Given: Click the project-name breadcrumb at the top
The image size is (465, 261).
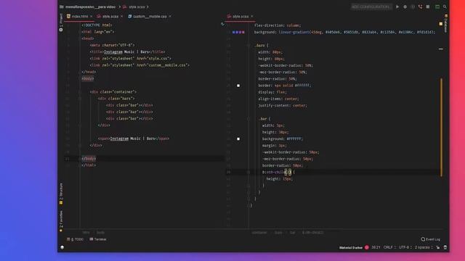Looking at the screenshot, I should [90, 7].
